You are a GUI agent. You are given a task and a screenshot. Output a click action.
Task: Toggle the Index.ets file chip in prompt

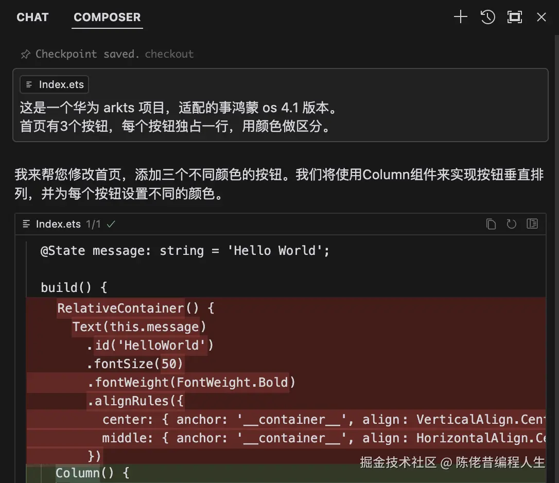pos(54,84)
